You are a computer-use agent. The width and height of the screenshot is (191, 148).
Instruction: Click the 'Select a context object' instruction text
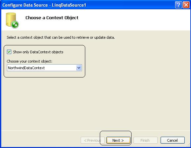tap(61, 37)
